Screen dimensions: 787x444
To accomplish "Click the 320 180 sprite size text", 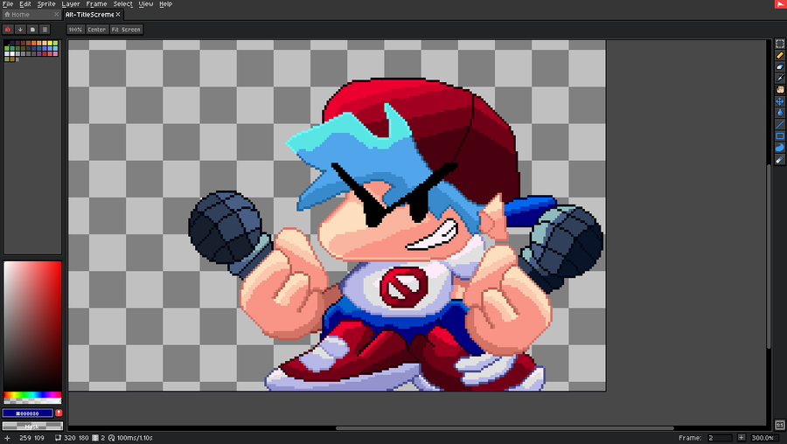I will tap(76, 438).
